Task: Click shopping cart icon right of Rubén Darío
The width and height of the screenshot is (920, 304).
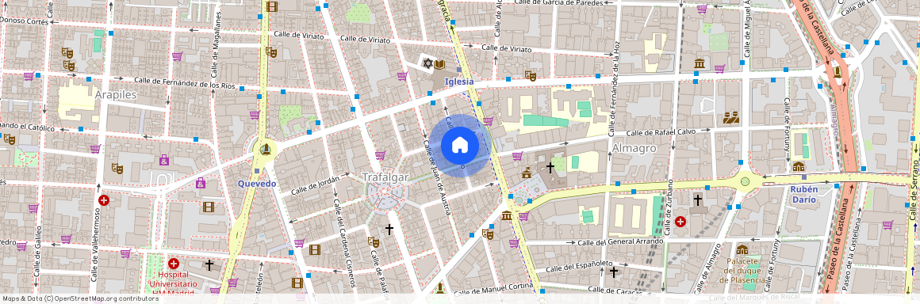Action: [887, 224]
